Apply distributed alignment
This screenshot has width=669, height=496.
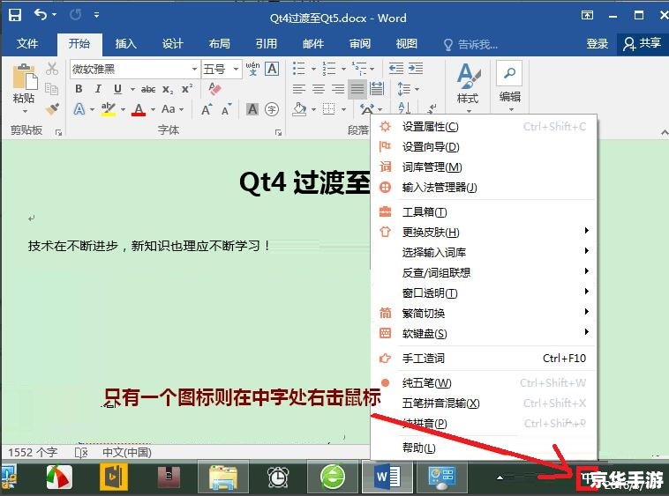[377, 89]
